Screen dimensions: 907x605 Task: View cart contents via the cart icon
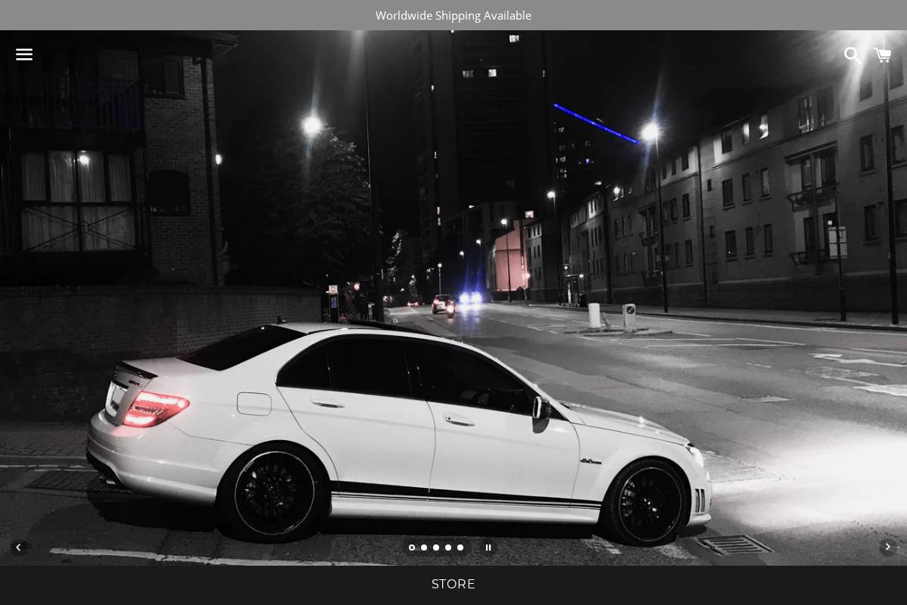coord(882,55)
